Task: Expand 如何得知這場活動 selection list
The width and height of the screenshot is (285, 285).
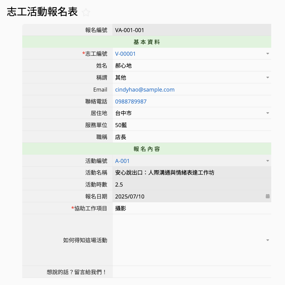Action: click(268, 240)
